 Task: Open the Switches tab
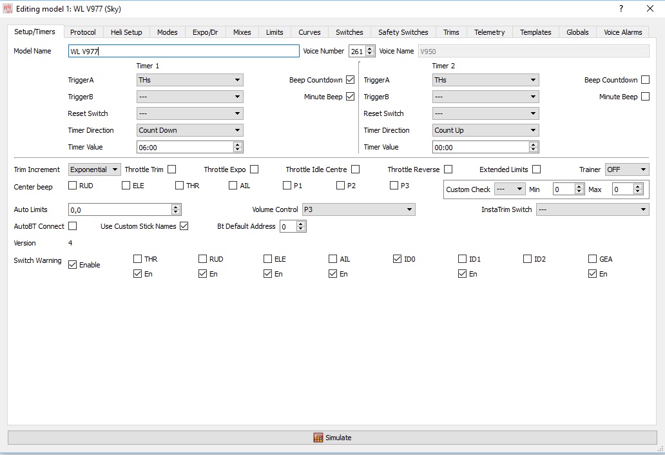click(x=349, y=32)
